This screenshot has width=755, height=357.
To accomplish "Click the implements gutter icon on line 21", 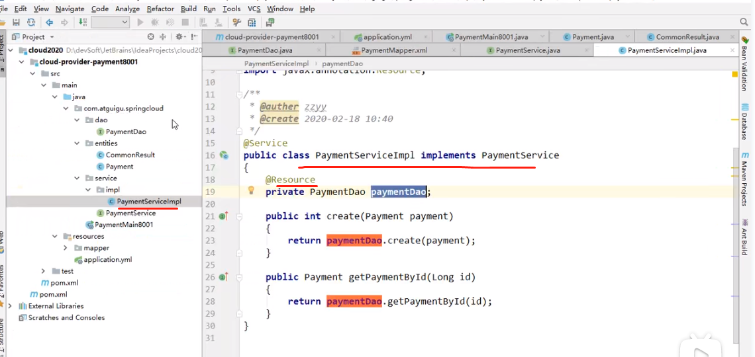I will point(223,216).
